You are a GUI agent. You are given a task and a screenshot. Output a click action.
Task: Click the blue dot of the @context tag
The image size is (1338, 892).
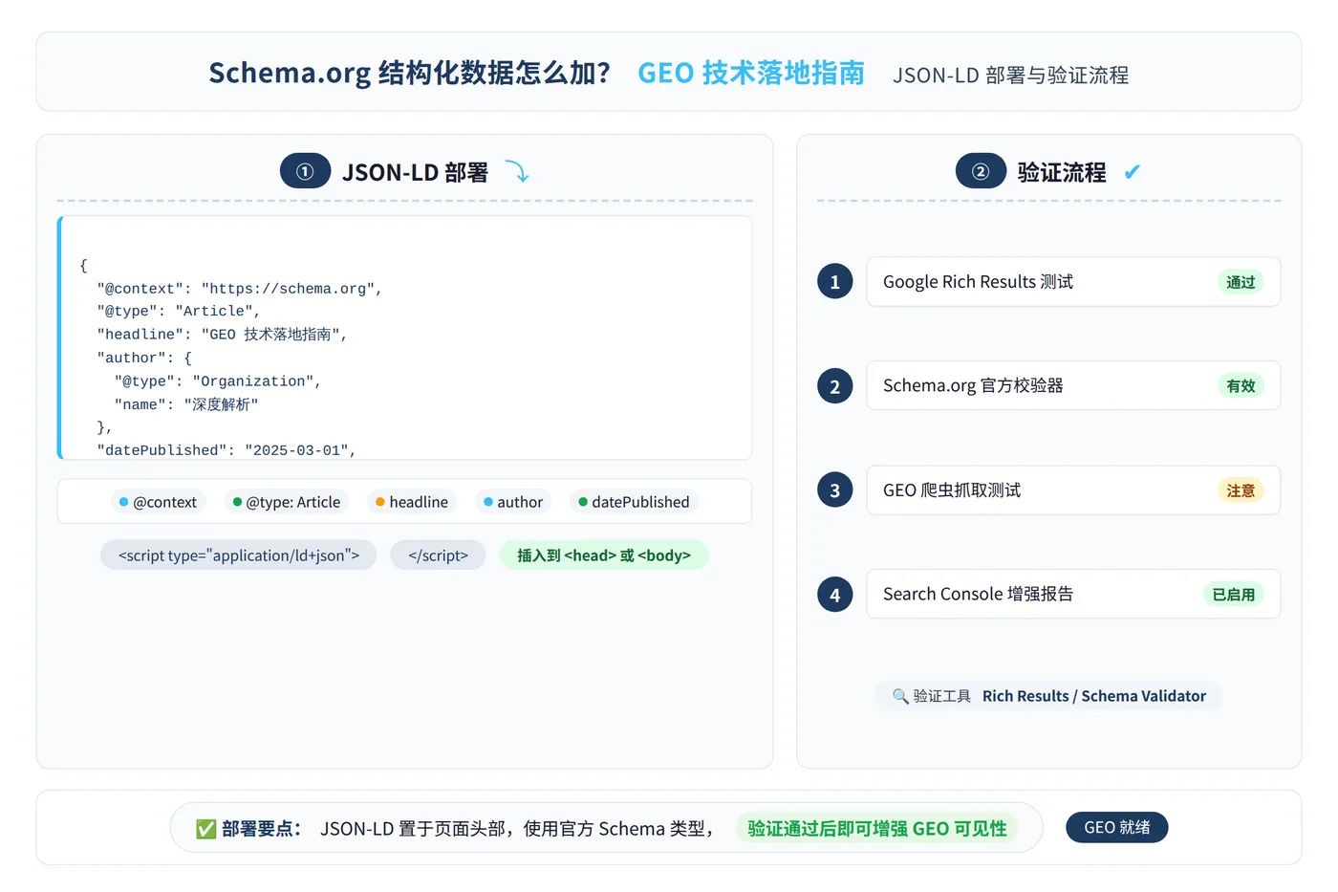tap(123, 502)
